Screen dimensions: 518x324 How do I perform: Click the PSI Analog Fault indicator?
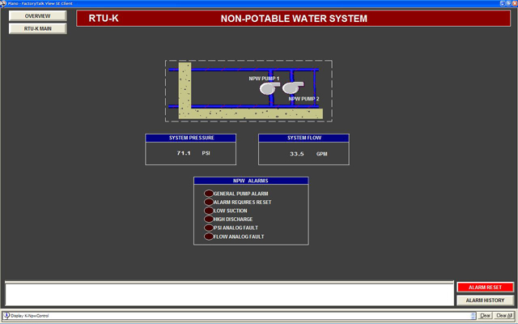[x=208, y=228]
